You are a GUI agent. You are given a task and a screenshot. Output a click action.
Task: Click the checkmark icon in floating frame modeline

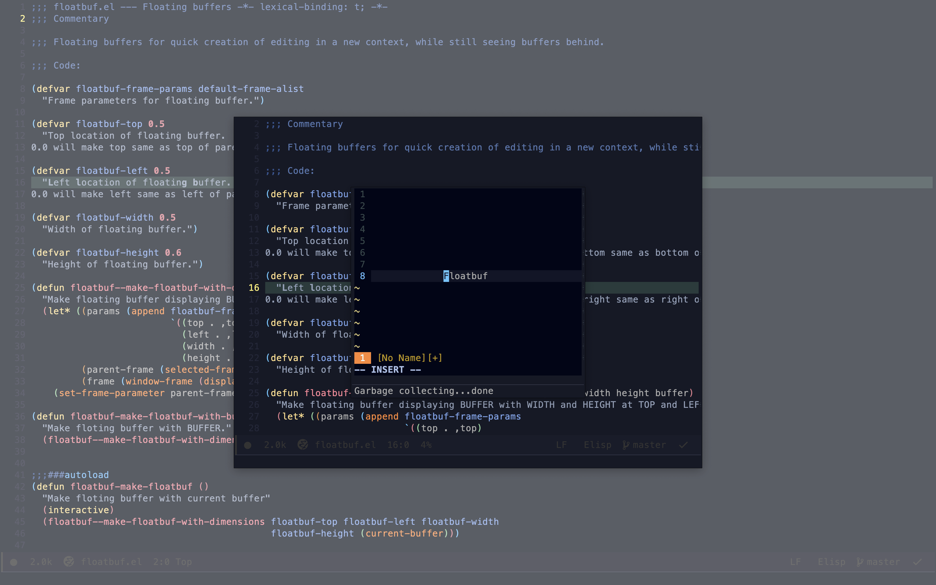click(x=683, y=445)
